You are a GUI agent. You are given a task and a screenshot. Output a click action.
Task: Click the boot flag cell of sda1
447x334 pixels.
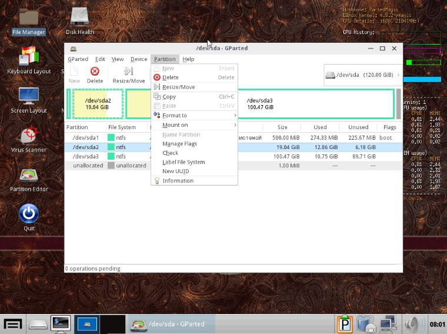pyautogui.click(x=385, y=138)
